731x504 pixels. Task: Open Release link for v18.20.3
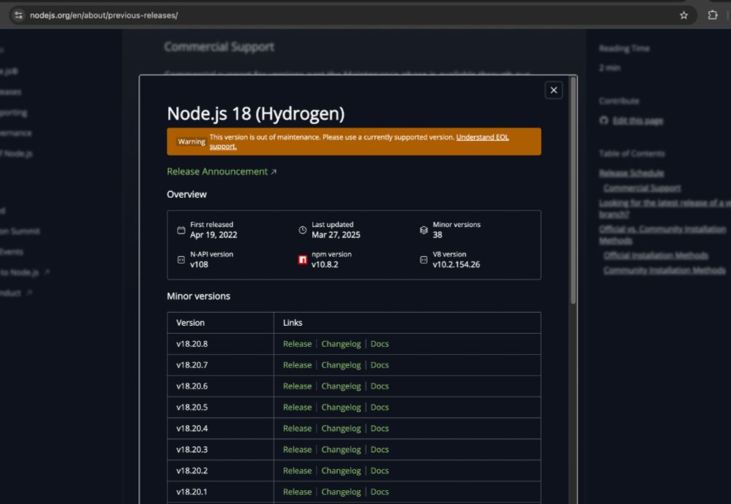tap(298, 449)
